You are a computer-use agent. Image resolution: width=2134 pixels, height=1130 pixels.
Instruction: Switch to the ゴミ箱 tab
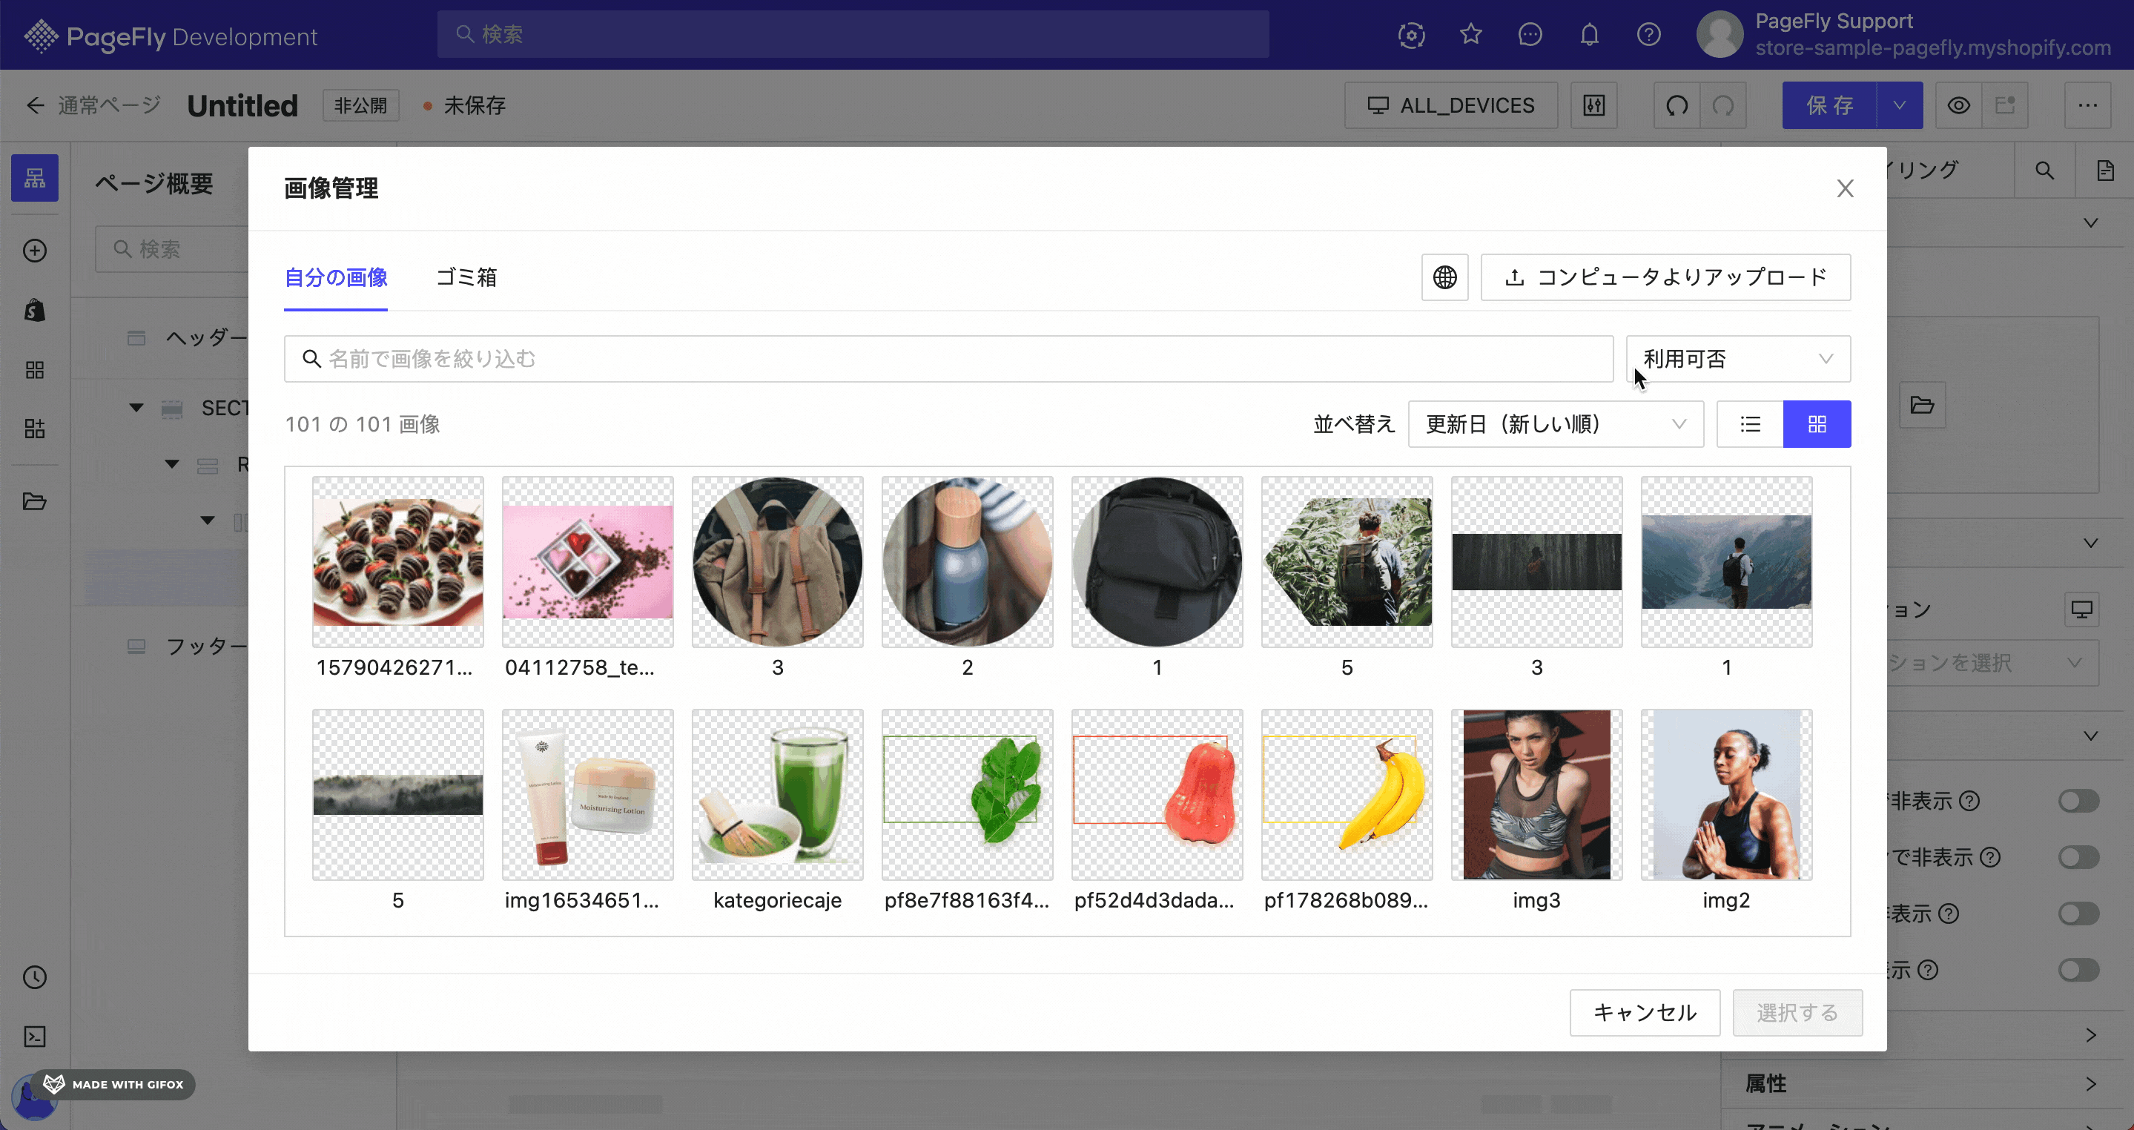pos(466,277)
